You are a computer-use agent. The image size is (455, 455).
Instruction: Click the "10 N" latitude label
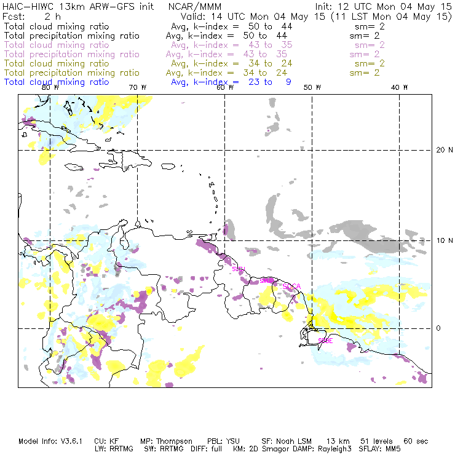pos(445,240)
